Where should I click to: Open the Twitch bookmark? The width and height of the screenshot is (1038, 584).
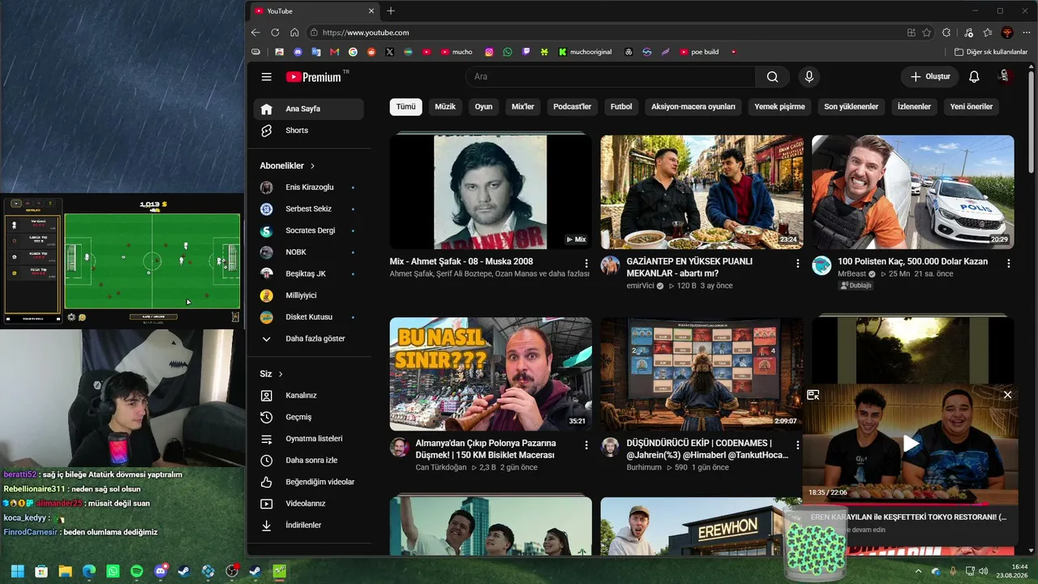pyautogui.click(x=526, y=52)
